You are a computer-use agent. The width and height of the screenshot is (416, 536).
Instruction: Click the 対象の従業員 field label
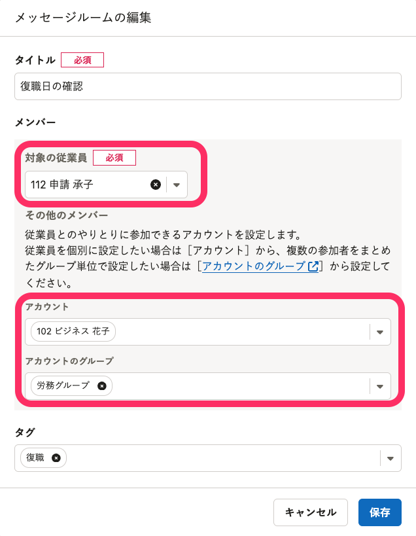coord(56,158)
